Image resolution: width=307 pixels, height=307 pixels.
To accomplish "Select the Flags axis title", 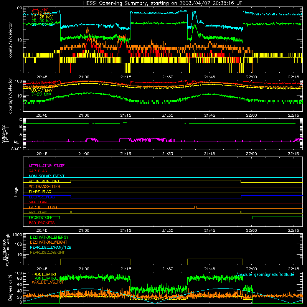I will point(15,191).
